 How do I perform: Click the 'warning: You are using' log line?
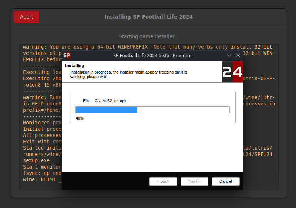coord(147,47)
